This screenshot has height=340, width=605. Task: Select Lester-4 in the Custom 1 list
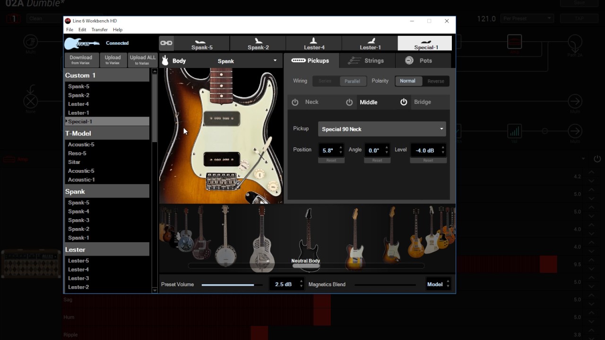[x=78, y=104]
